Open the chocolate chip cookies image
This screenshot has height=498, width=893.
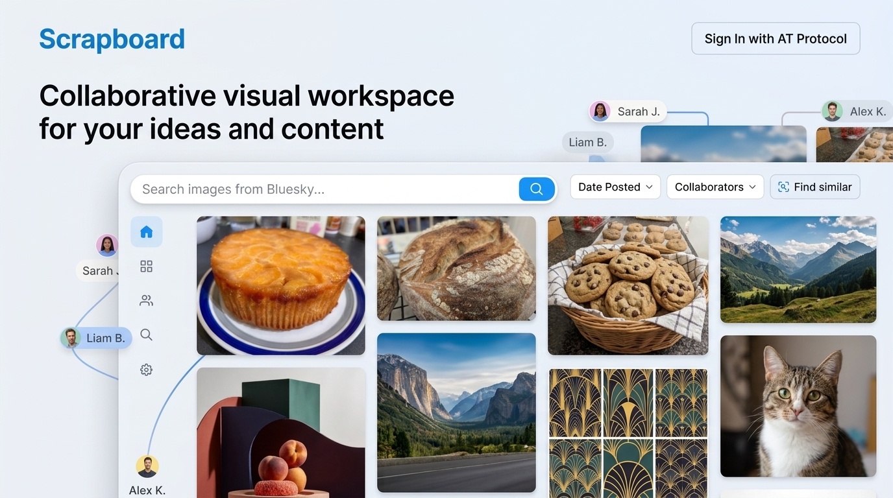point(628,285)
